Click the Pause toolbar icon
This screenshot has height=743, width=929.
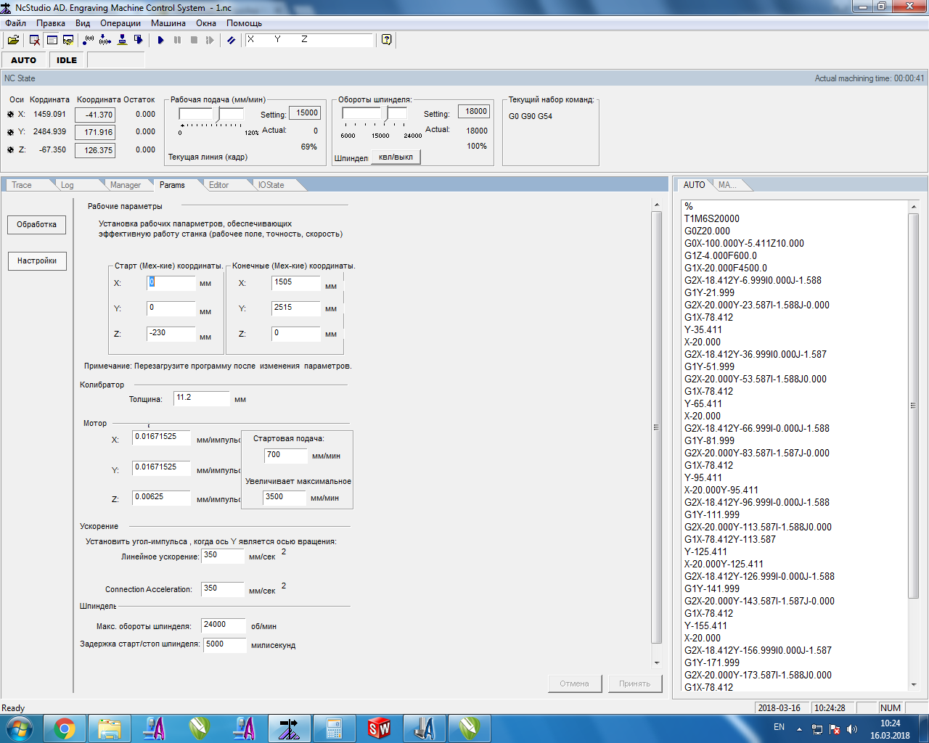pos(178,40)
